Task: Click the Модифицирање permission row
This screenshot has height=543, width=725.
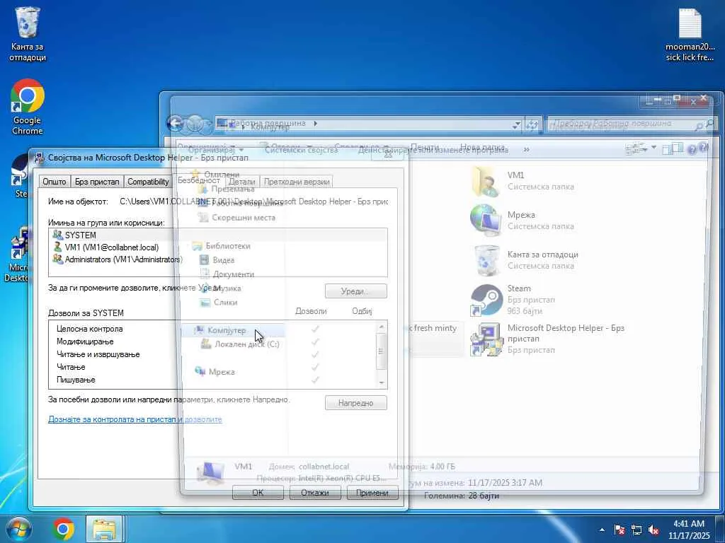Action: point(212,341)
